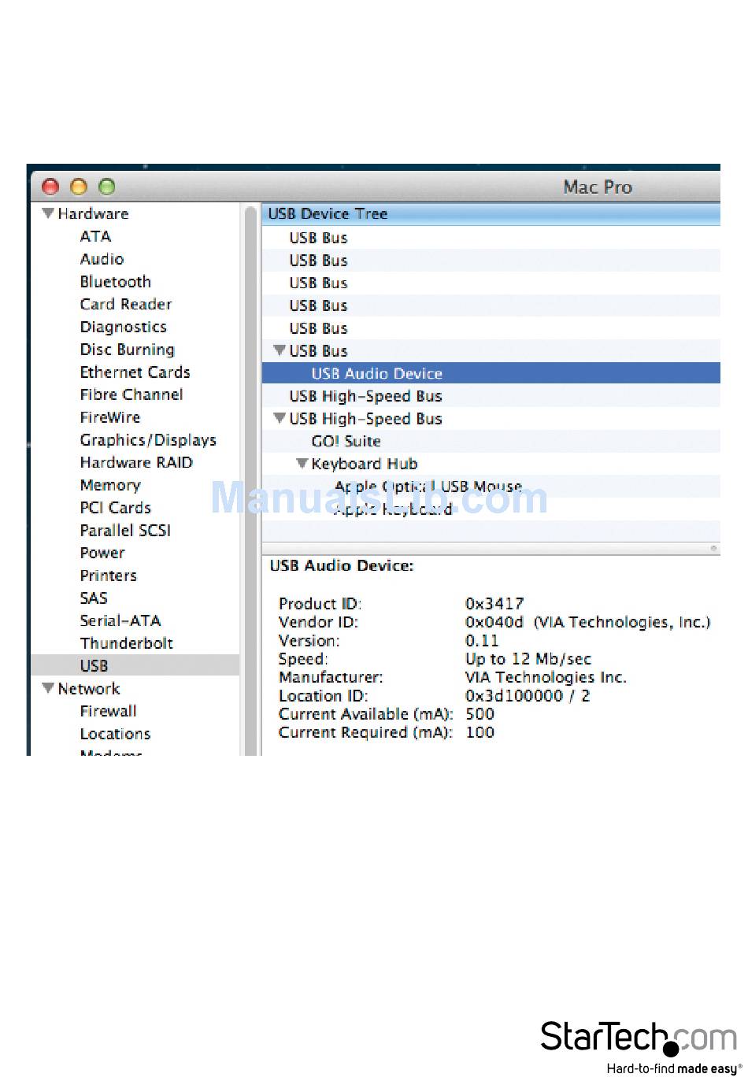The height and width of the screenshot is (1081, 748).
Task: Collapse the USB Bus containing USB Audio Device
Action: pyautogui.click(x=279, y=350)
